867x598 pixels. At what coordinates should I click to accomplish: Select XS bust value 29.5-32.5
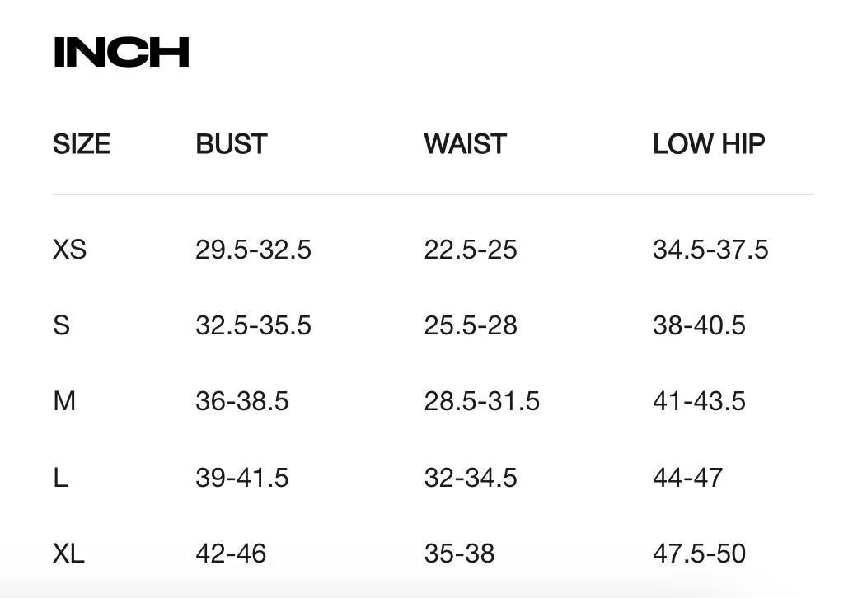[253, 250]
